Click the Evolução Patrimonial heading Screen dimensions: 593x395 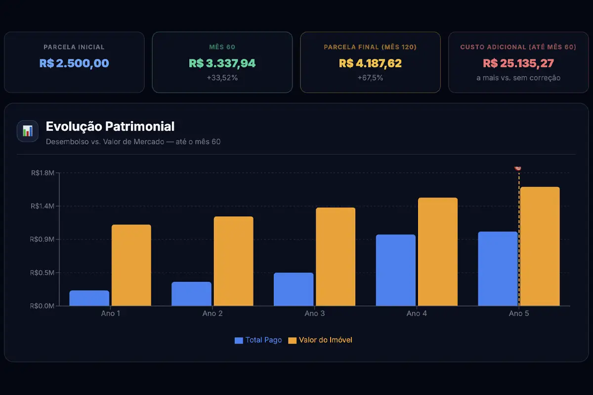point(110,126)
